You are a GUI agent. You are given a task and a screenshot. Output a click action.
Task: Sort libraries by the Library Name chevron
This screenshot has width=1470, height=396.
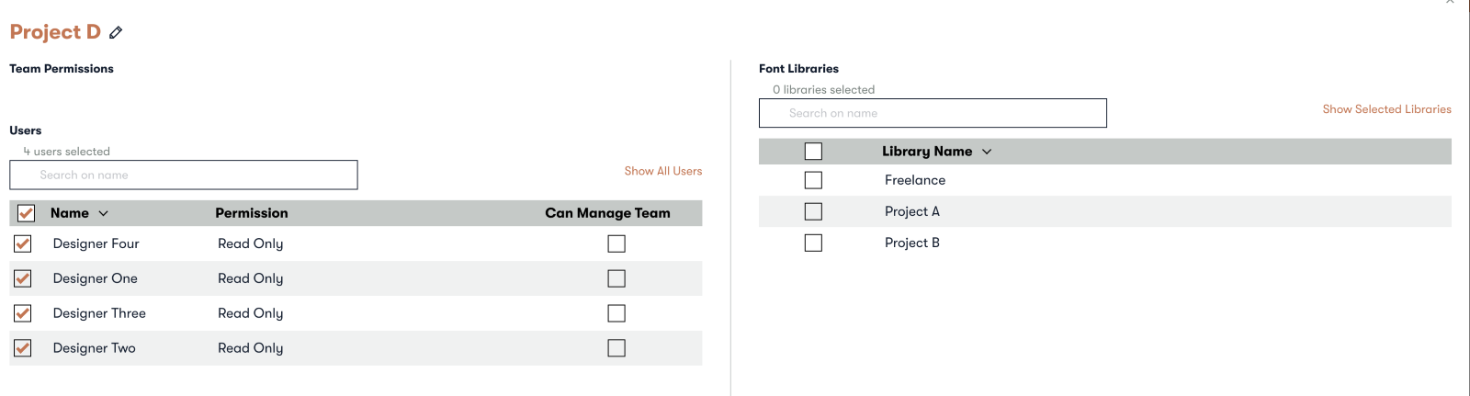987,152
